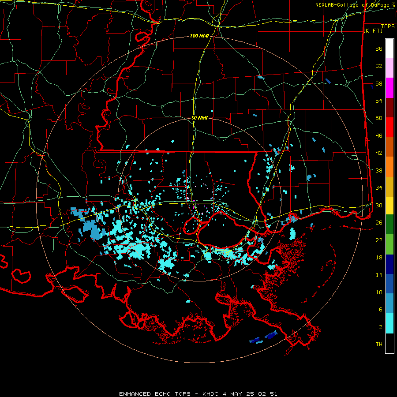397x397 pixels.
Task: Click the legend value "46"
Action: pos(379,136)
